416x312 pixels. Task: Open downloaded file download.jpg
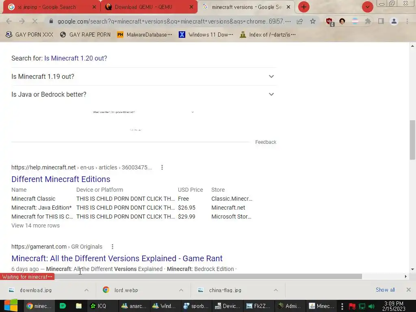(35, 290)
